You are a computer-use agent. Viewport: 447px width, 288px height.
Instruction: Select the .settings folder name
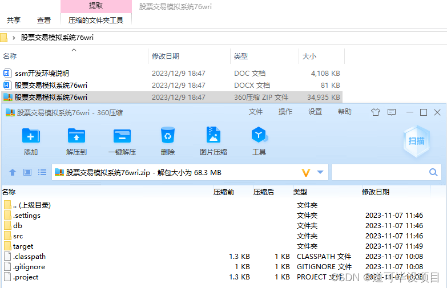(27, 216)
